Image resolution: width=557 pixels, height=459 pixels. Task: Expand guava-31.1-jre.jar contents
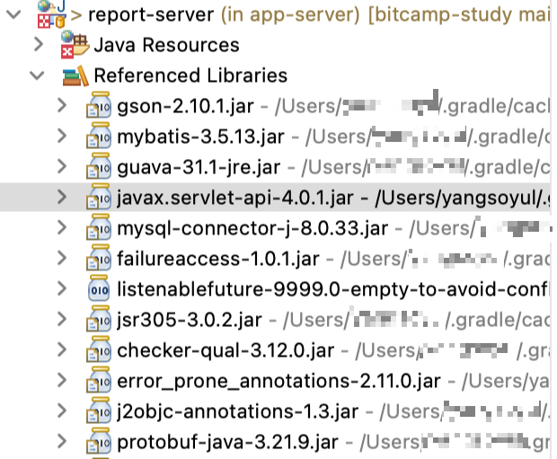[x=62, y=166]
